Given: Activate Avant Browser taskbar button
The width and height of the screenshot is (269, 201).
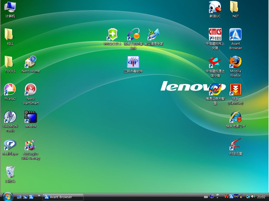Looking at the screenshot, I should click(x=63, y=197).
